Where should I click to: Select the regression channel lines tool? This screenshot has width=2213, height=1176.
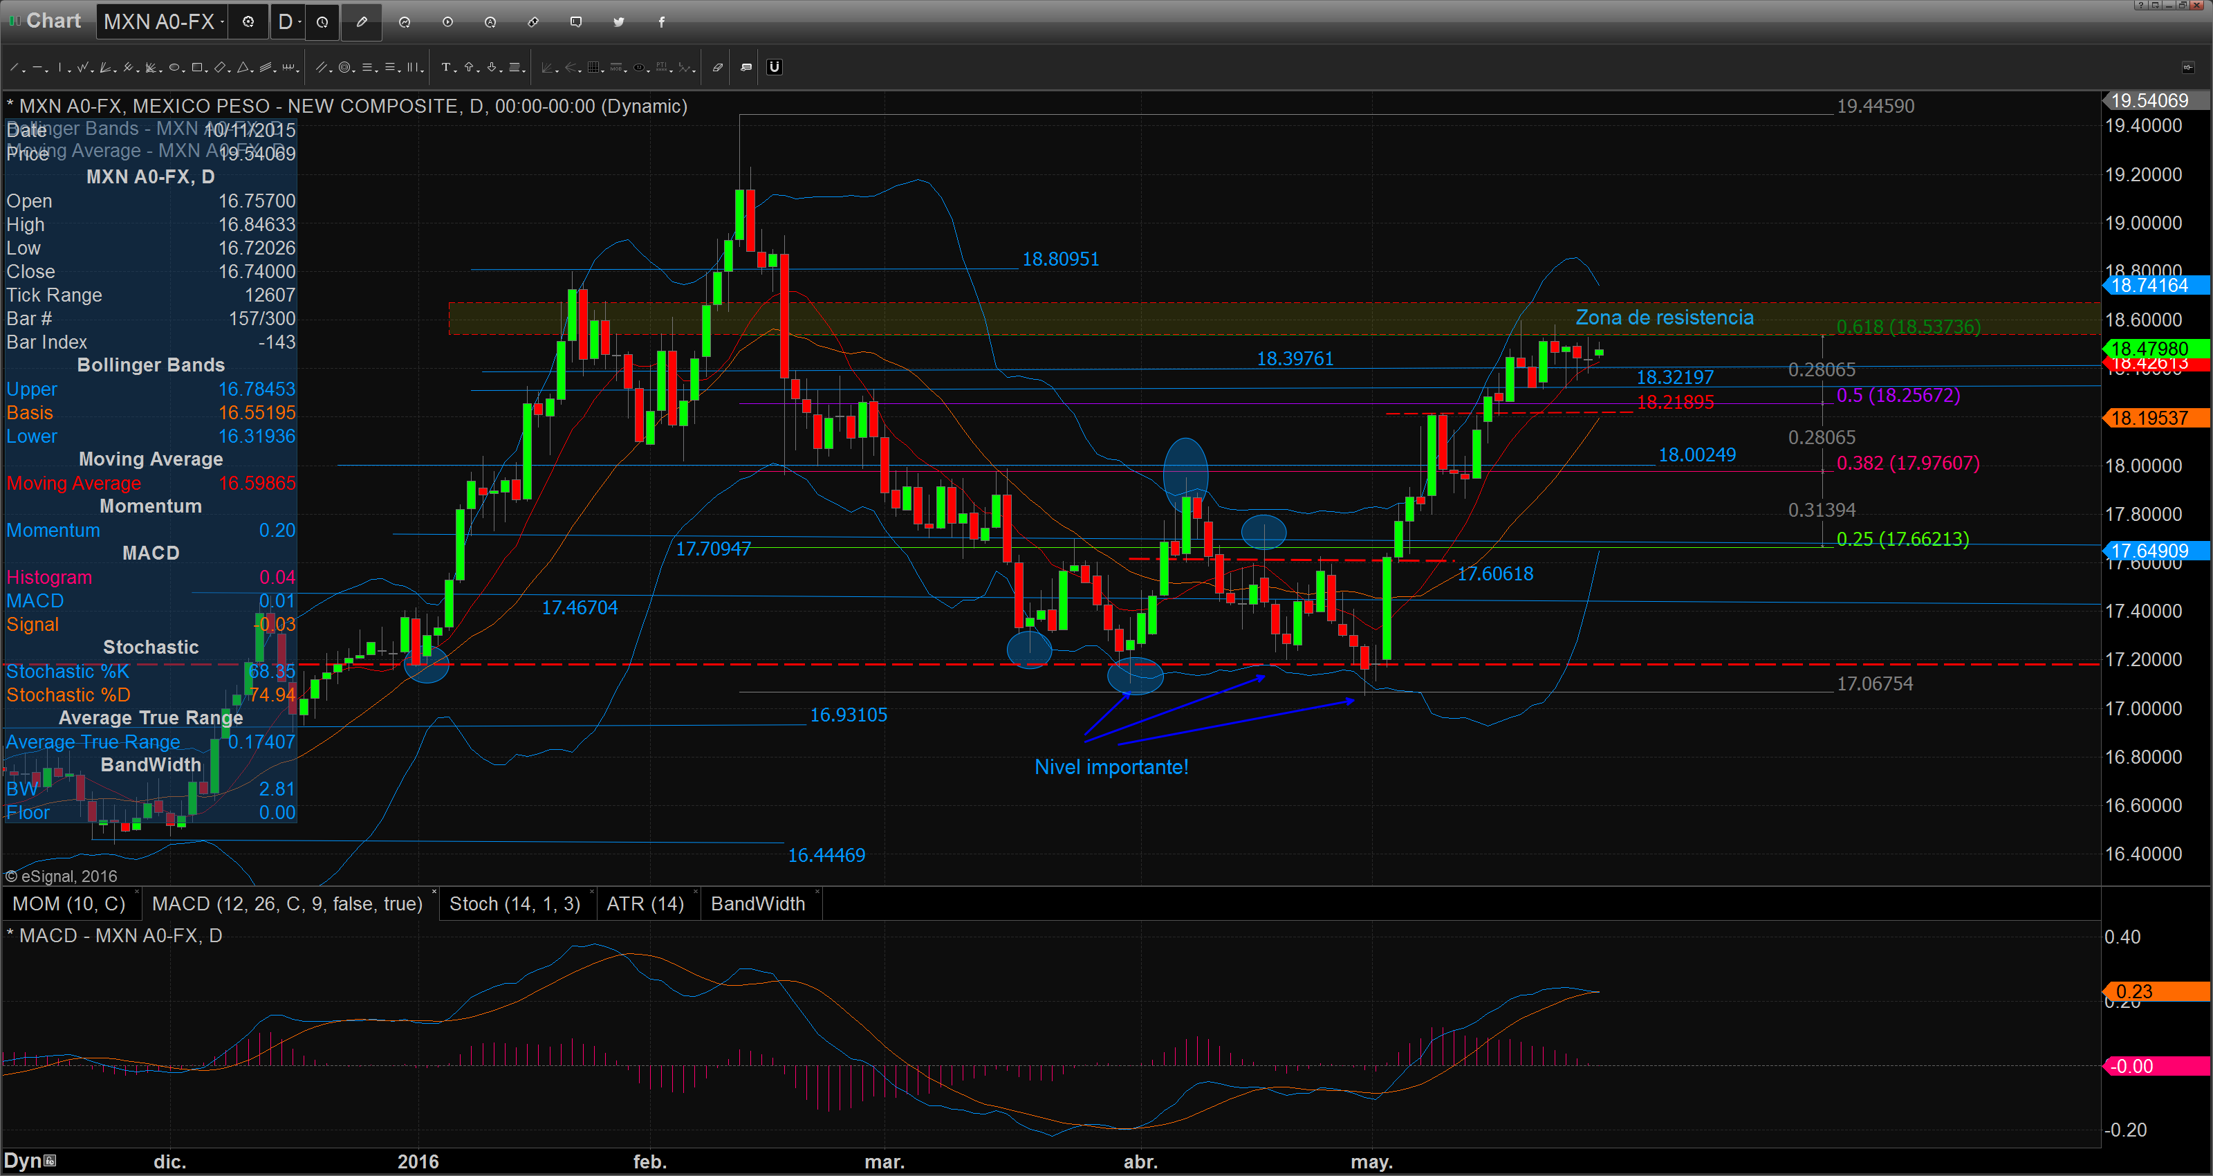click(x=266, y=67)
